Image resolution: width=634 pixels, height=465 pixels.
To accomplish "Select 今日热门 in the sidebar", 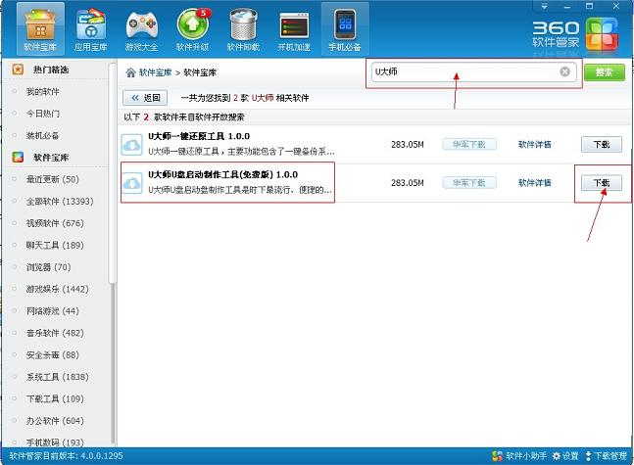I will (x=43, y=114).
